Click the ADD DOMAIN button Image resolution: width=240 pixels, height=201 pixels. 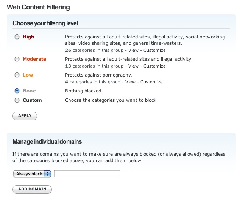(32, 189)
